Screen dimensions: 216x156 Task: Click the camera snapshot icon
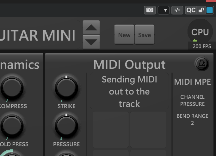coord(150,10)
